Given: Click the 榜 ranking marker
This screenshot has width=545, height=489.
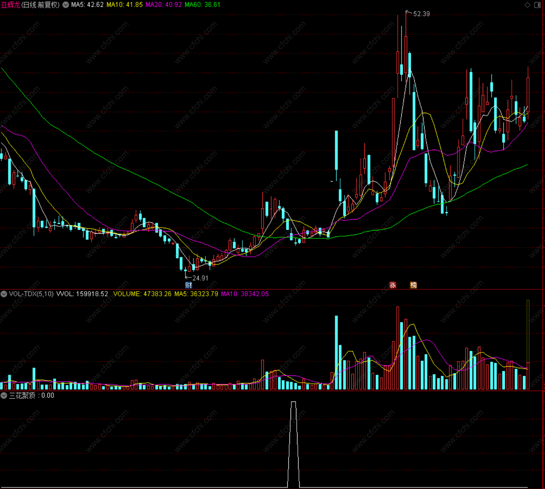Looking at the screenshot, I should 413,285.
